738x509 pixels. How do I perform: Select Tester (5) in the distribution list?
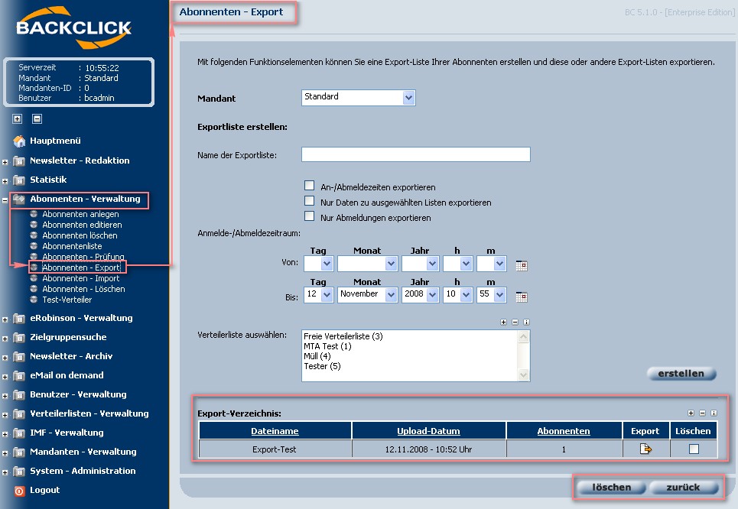coord(322,366)
